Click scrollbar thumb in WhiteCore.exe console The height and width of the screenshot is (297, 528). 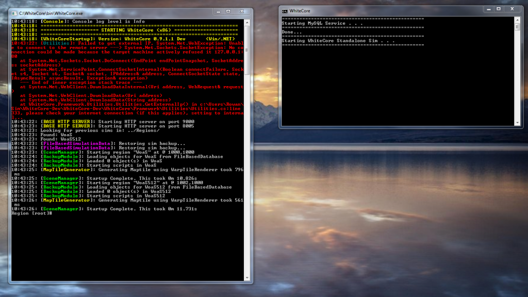pos(247,50)
